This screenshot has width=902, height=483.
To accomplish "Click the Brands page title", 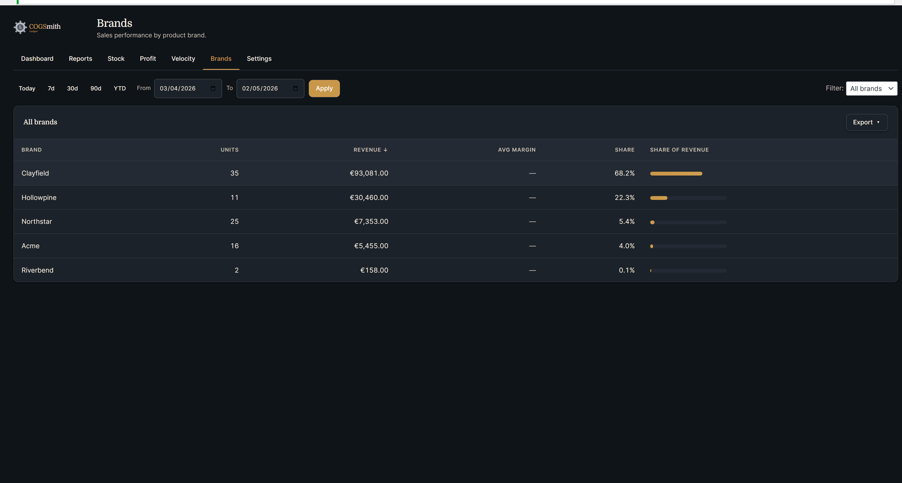I will [x=114, y=23].
